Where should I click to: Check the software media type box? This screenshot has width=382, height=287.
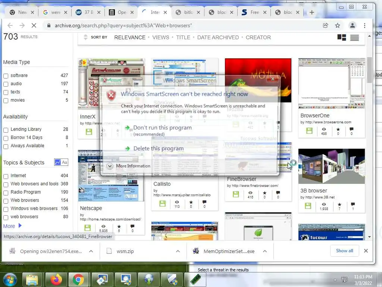click(x=6, y=76)
